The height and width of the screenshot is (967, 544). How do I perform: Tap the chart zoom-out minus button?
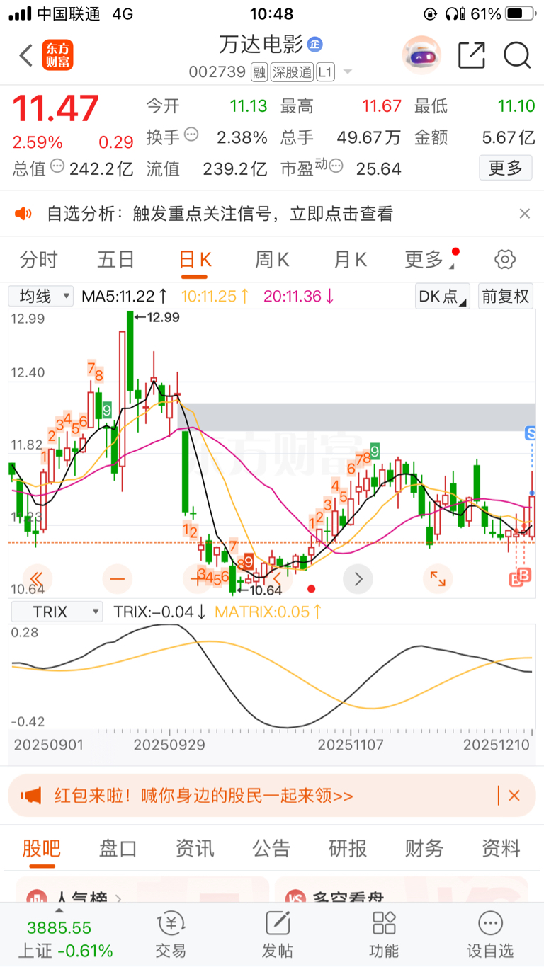tap(117, 579)
